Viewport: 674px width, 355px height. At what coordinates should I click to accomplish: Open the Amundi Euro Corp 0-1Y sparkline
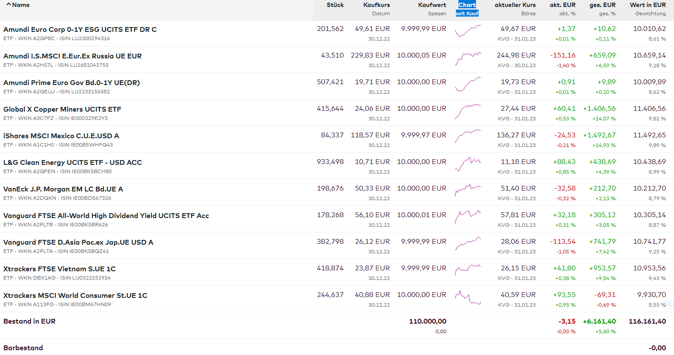468,32
